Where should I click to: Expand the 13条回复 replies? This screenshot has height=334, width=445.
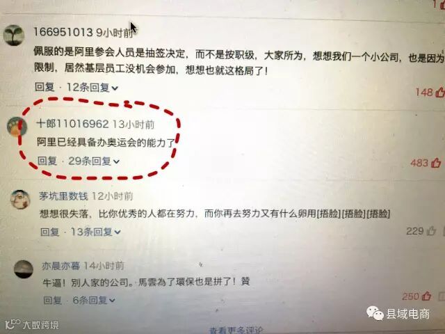coord(96,232)
